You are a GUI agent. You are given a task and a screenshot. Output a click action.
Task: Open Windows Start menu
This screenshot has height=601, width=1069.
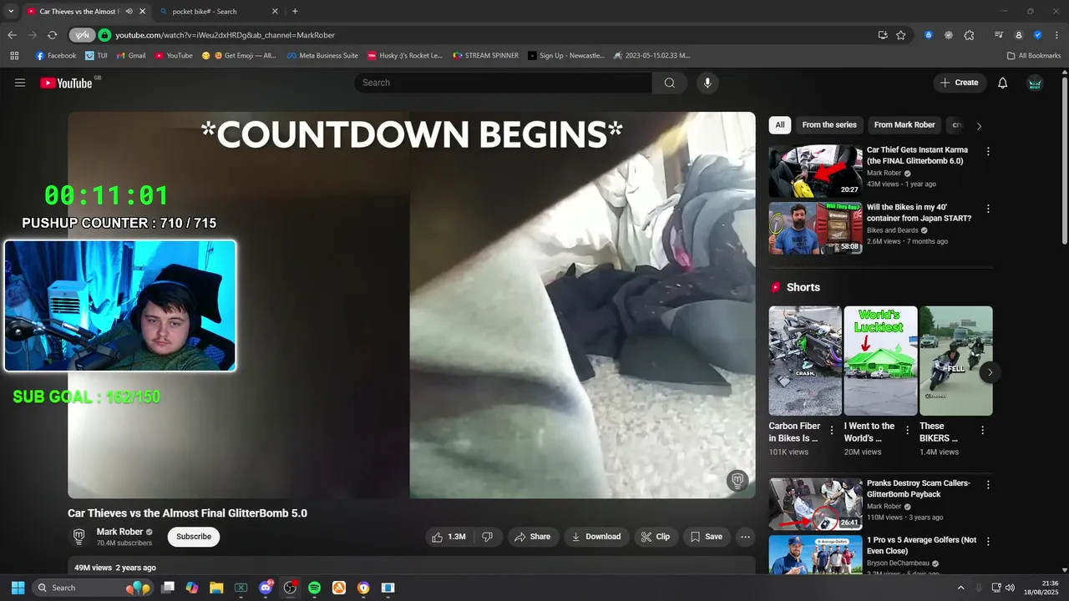pyautogui.click(x=18, y=588)
